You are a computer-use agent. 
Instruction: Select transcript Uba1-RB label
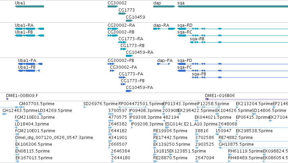24,32
